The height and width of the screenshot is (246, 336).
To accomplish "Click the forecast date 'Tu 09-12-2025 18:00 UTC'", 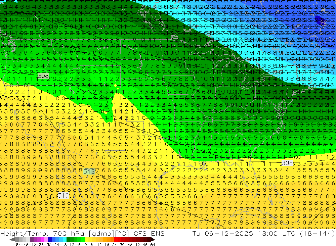I will (244, 234).
